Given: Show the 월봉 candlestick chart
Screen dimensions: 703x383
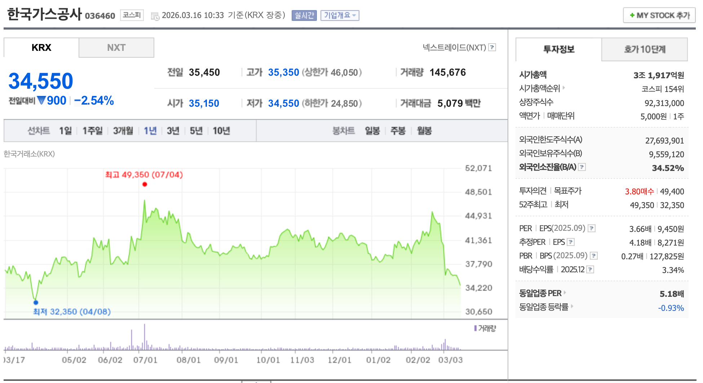Looking at the screenshot, I should pos(424,131).
